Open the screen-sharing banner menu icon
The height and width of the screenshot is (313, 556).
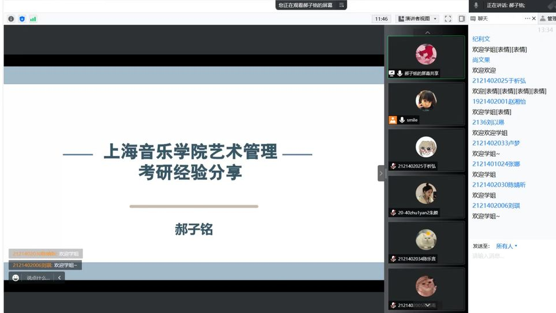pos(341,5)
